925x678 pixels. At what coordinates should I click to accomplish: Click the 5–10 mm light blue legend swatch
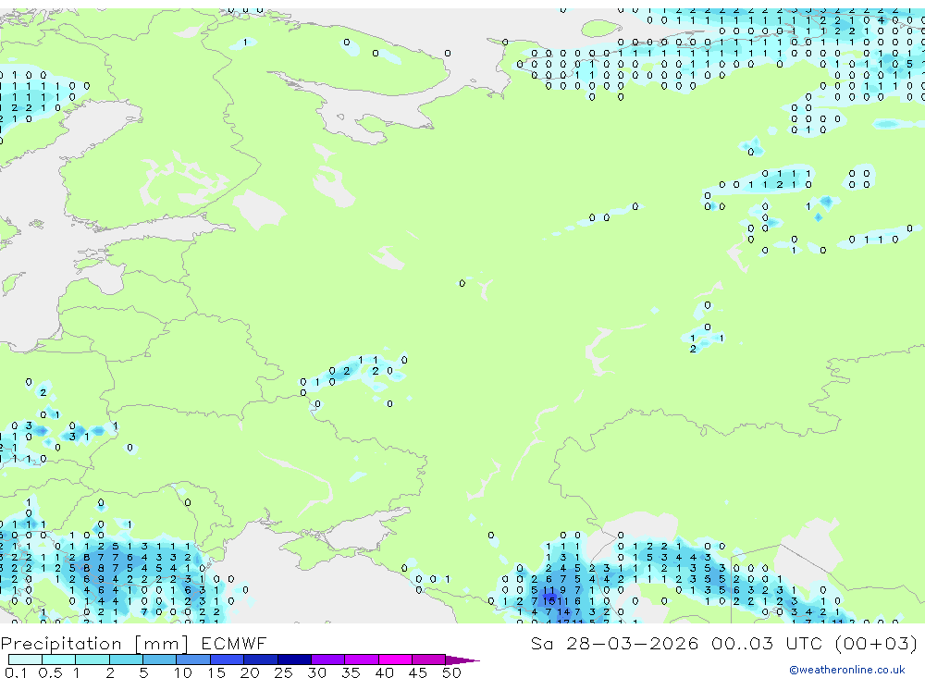pos(159,660)
